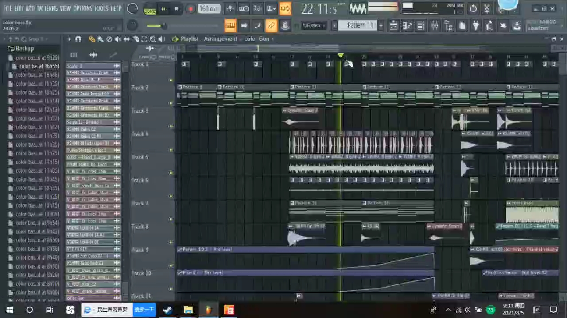Click the Windows Start button

[9, 310]
